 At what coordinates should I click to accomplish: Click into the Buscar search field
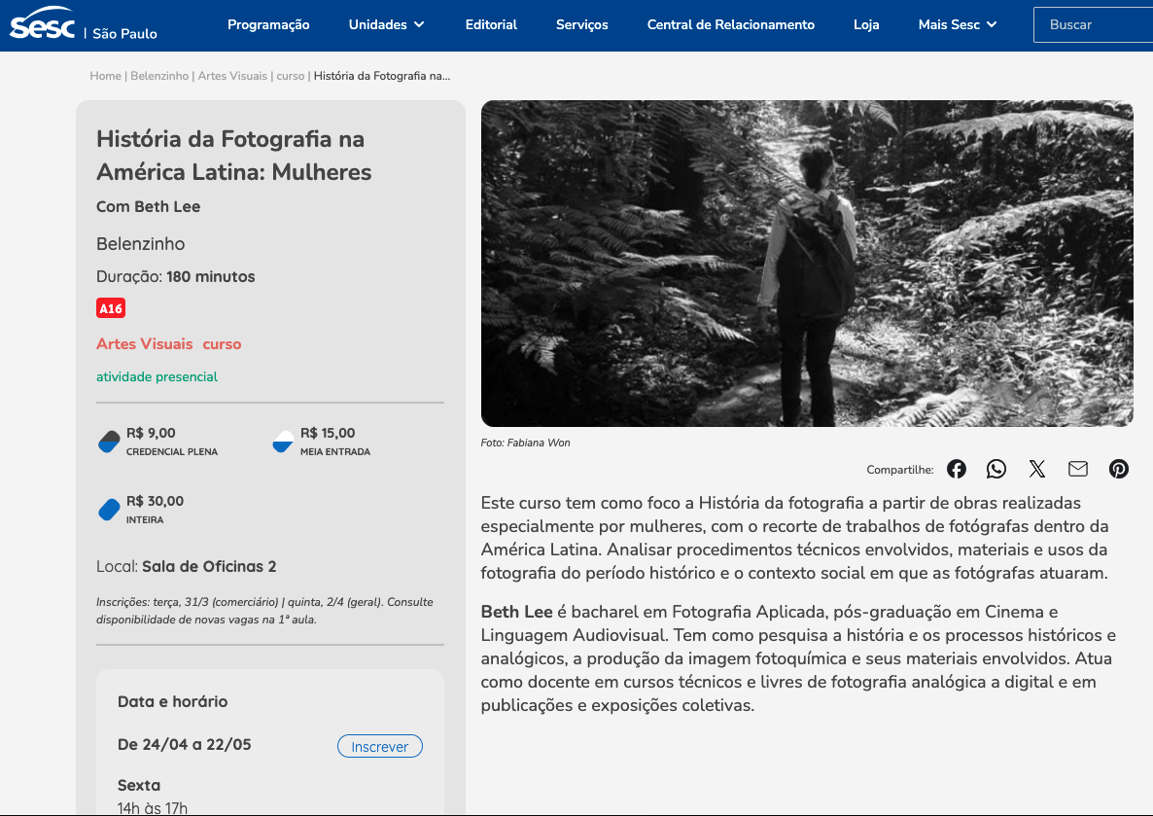[x=1094, y=25]
